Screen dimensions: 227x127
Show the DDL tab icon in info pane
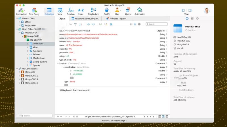click(192, 19)
